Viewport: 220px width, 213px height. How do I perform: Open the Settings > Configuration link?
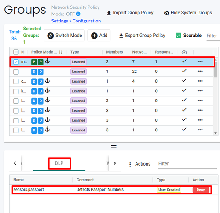(76, 21)
